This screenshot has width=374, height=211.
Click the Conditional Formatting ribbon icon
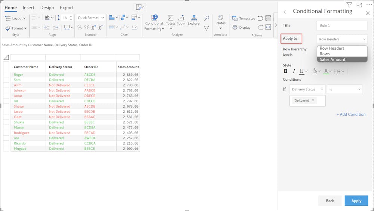pos(154,18)
